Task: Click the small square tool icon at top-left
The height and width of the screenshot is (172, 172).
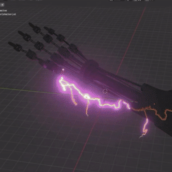Action: (2, 5)
